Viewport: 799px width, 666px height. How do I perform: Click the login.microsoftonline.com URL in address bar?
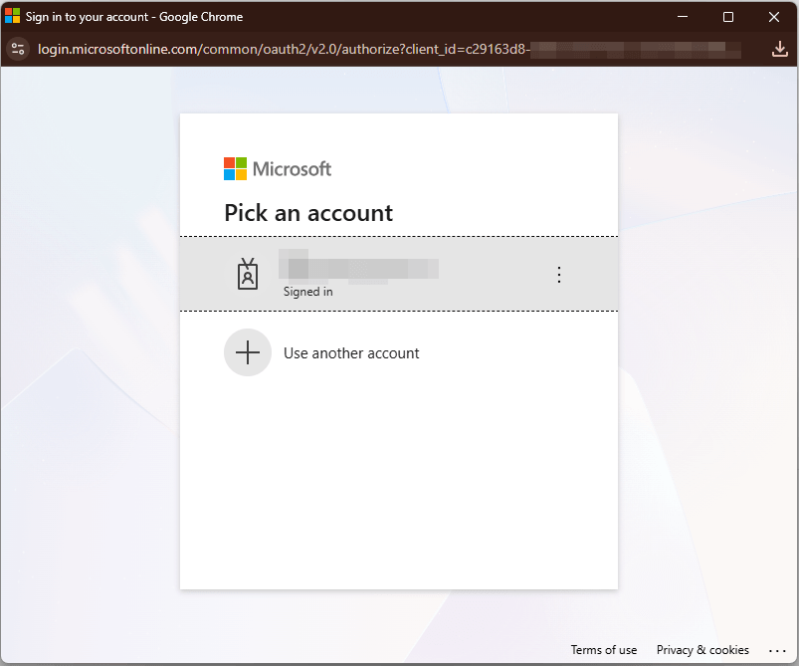tap(284, 49)
